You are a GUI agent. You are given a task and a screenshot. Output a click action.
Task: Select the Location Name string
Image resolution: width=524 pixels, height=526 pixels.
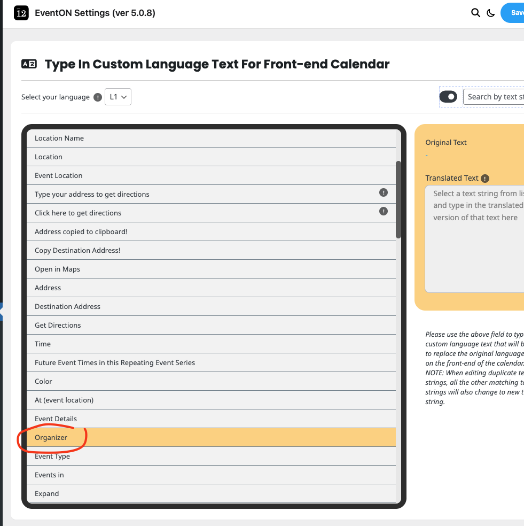click(x=59, y=138)
